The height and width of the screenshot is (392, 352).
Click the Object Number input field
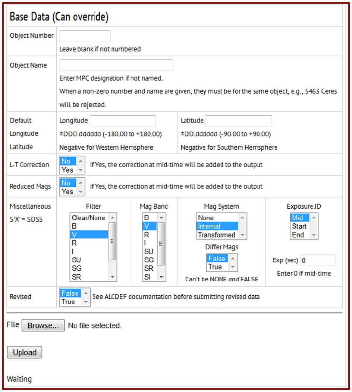point(85,36)
